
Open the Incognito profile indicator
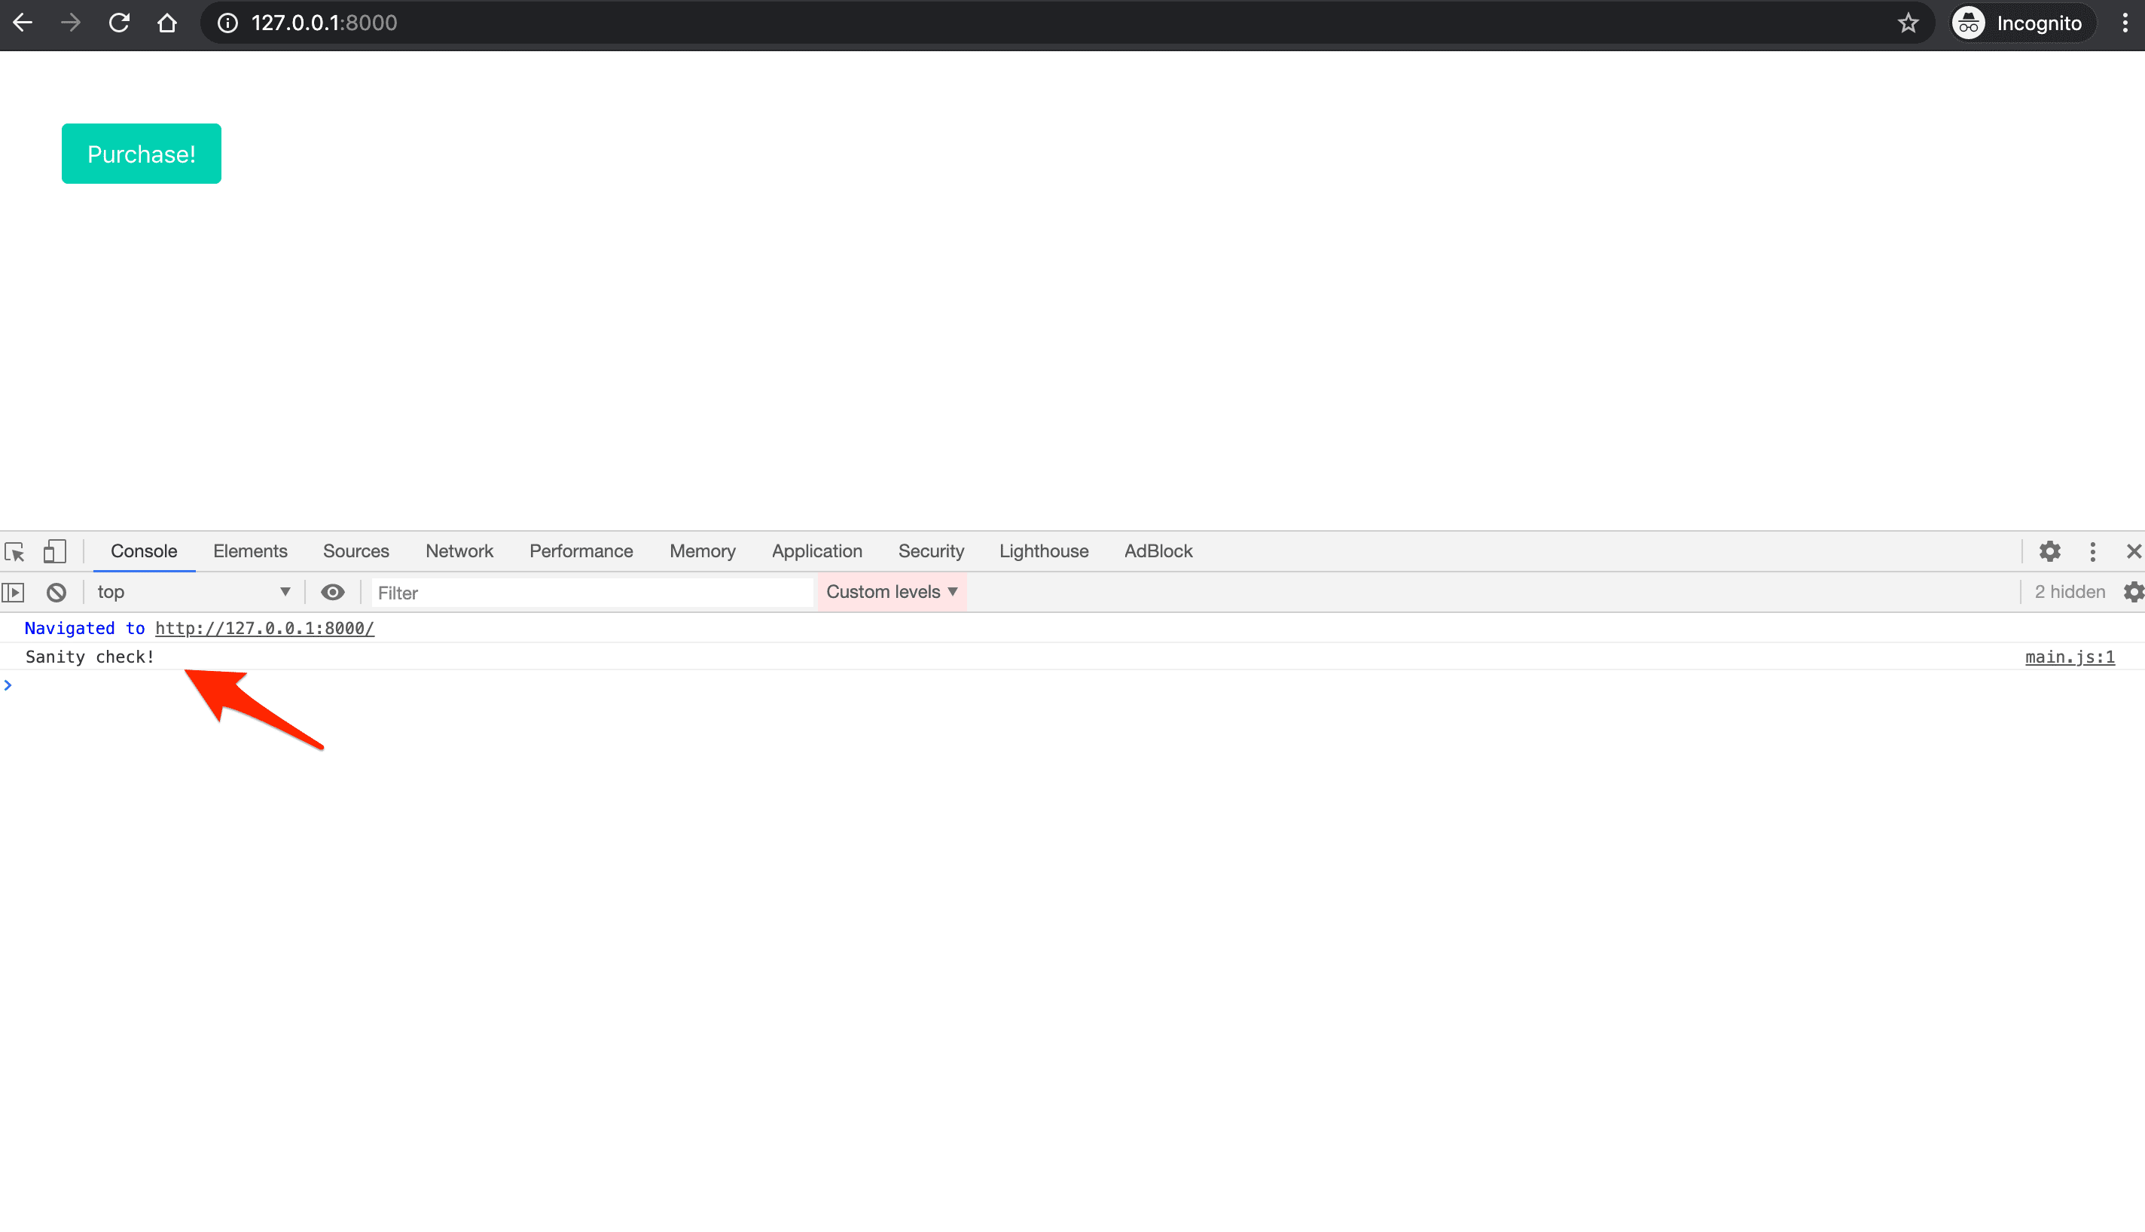pyautogui.click(x=2023, y=23)
